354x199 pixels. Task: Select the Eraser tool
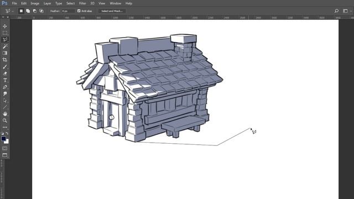click(5, 74)
